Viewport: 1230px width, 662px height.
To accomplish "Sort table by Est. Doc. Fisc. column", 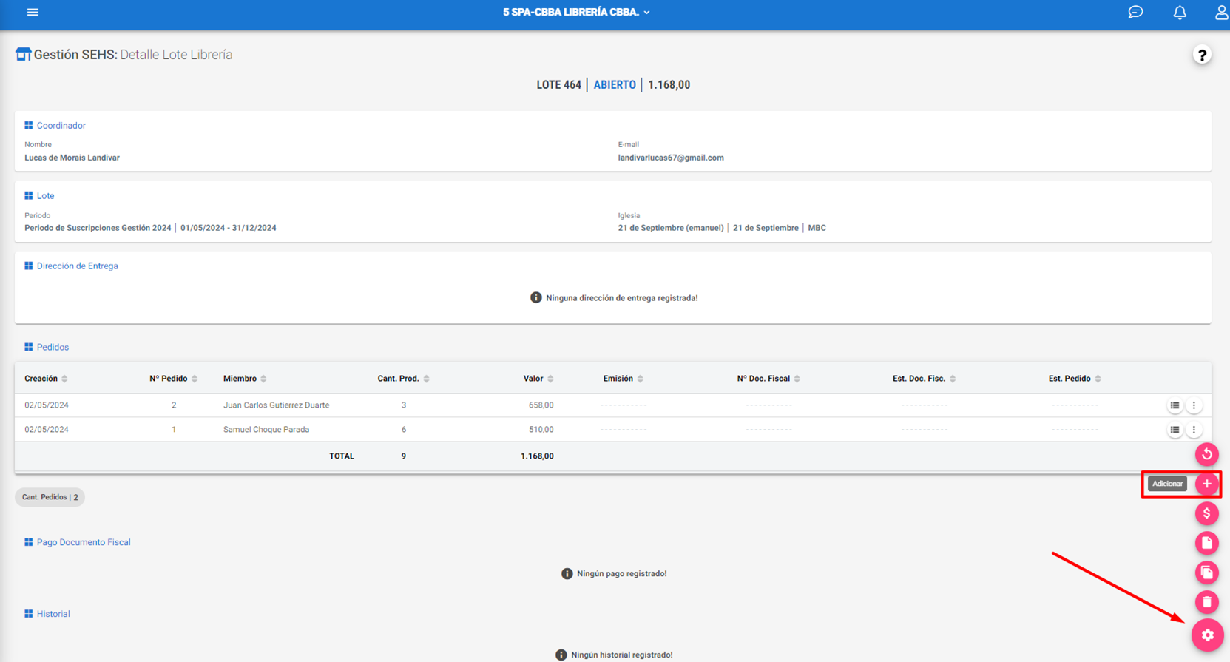I will tap(924, 379).
